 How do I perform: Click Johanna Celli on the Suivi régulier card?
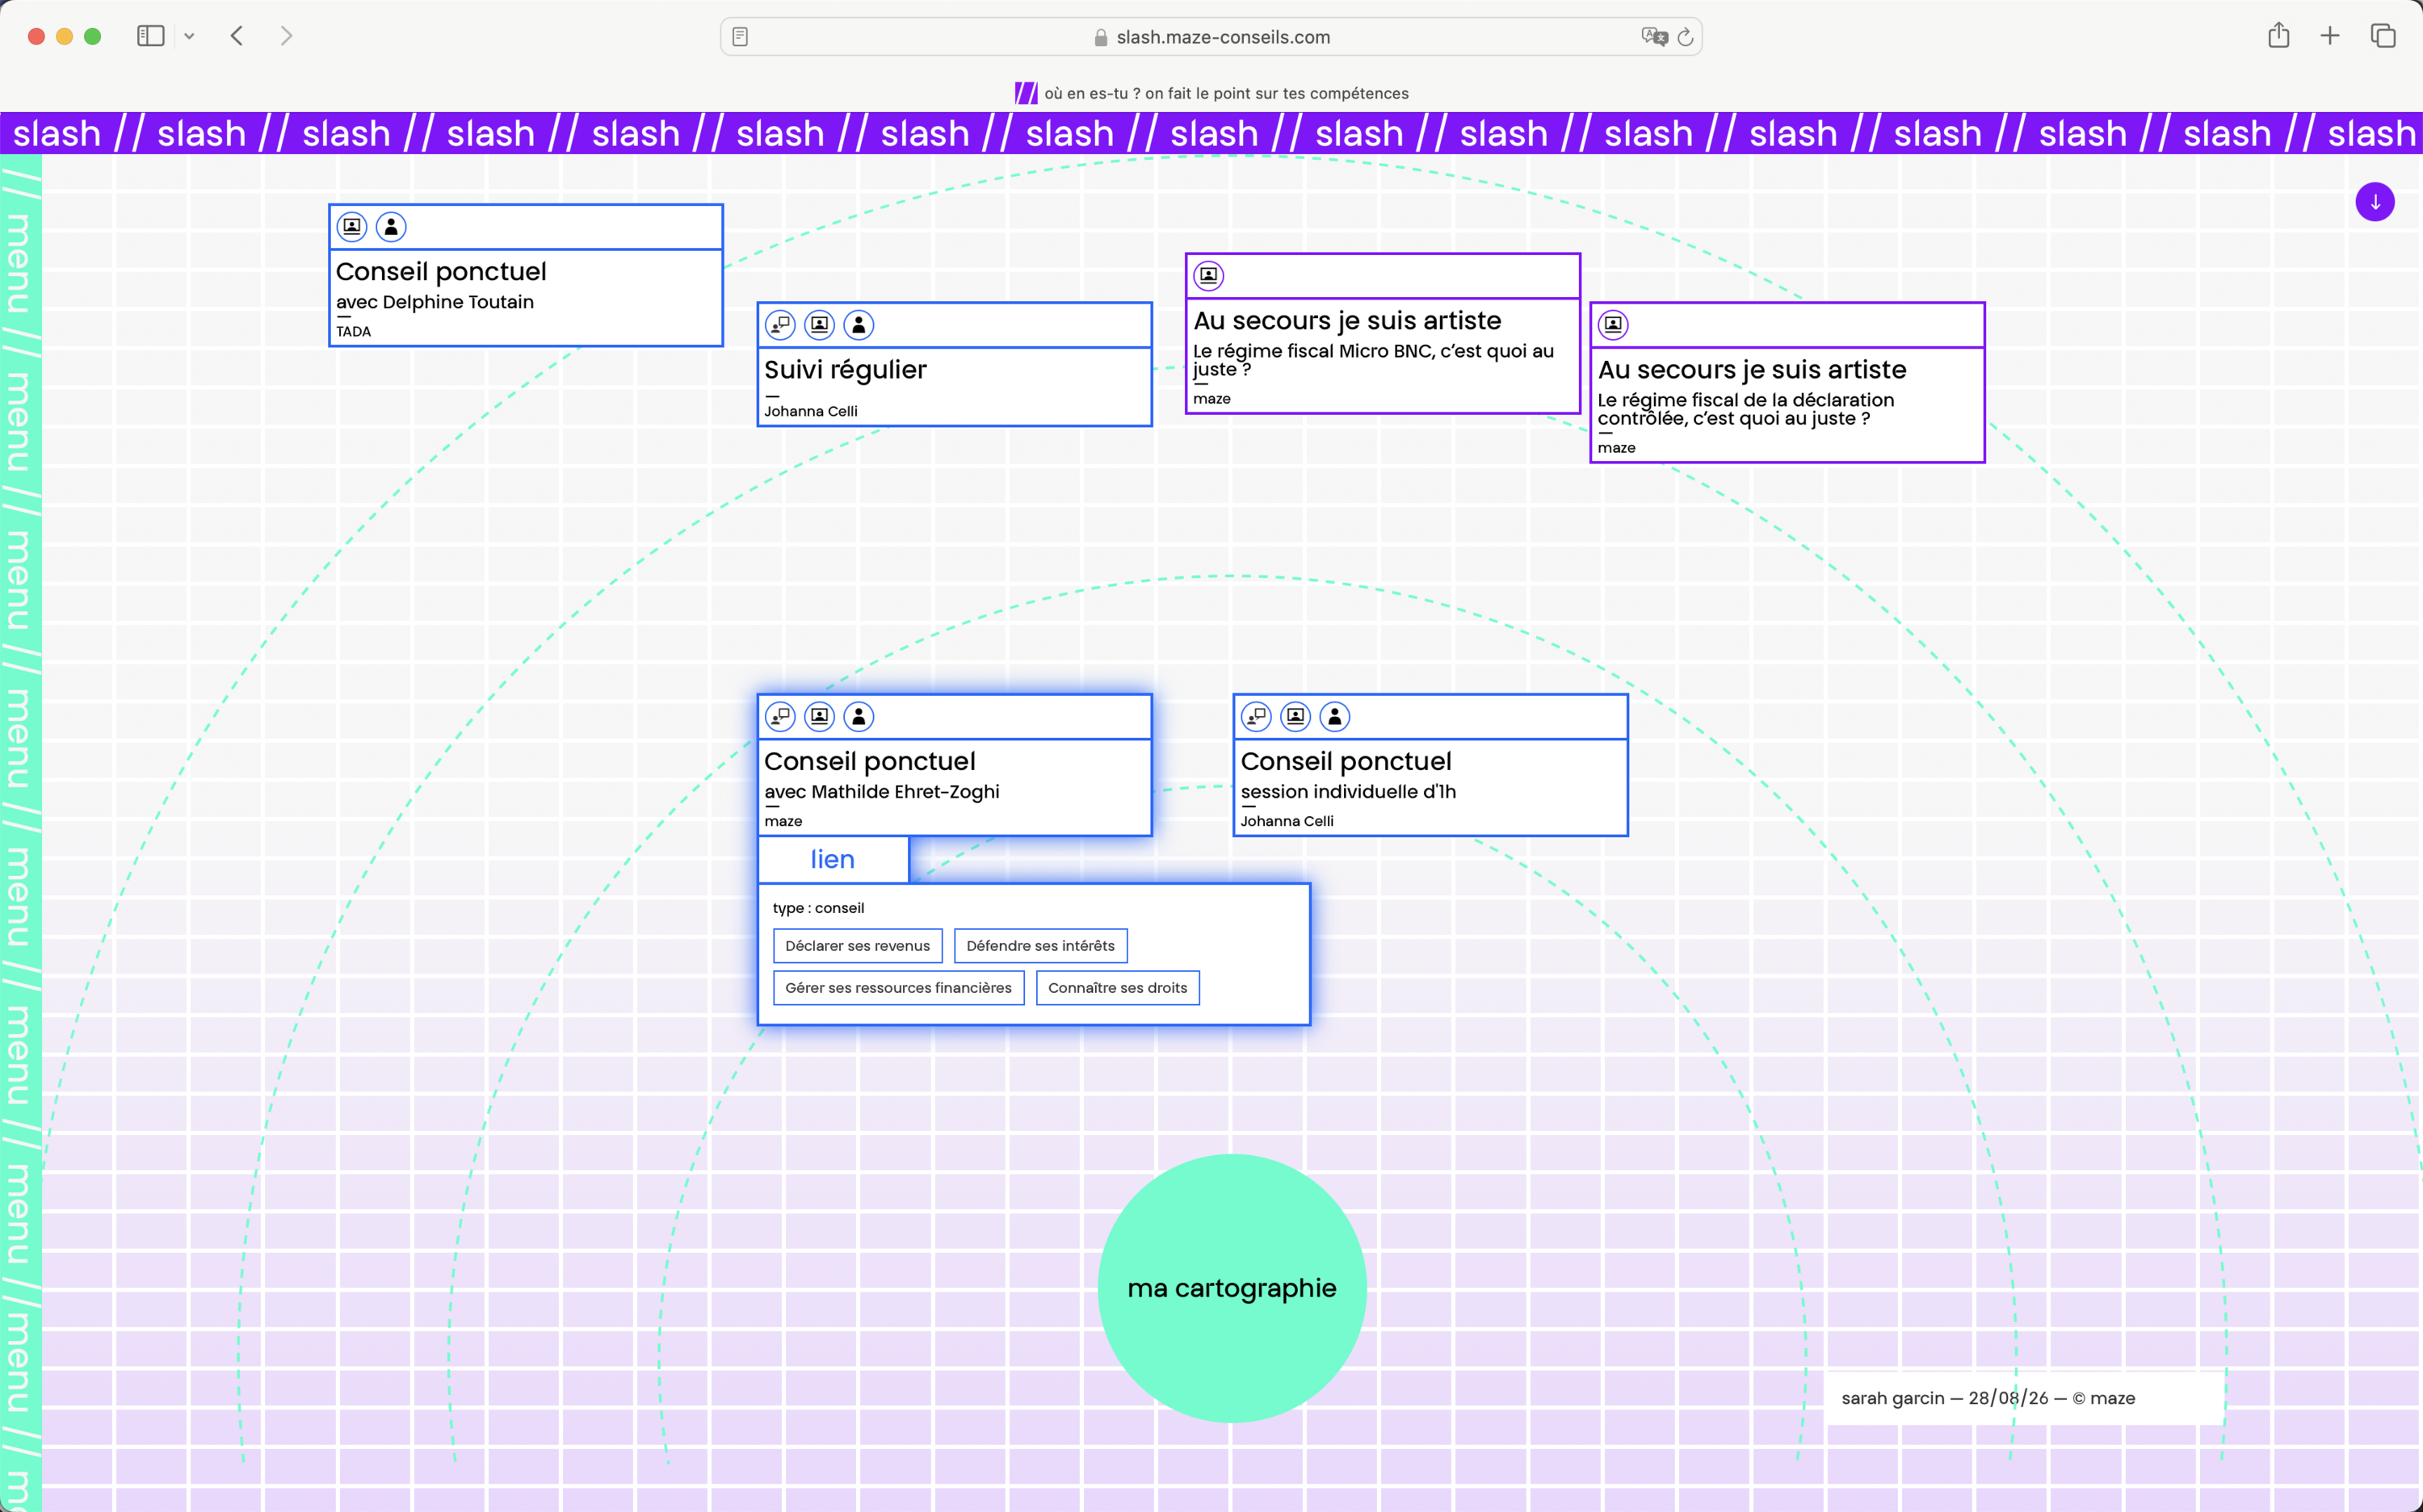pyautogui.click(x=810, y=411)
